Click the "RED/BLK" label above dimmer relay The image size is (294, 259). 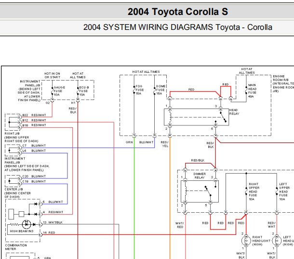click(198, 160)
